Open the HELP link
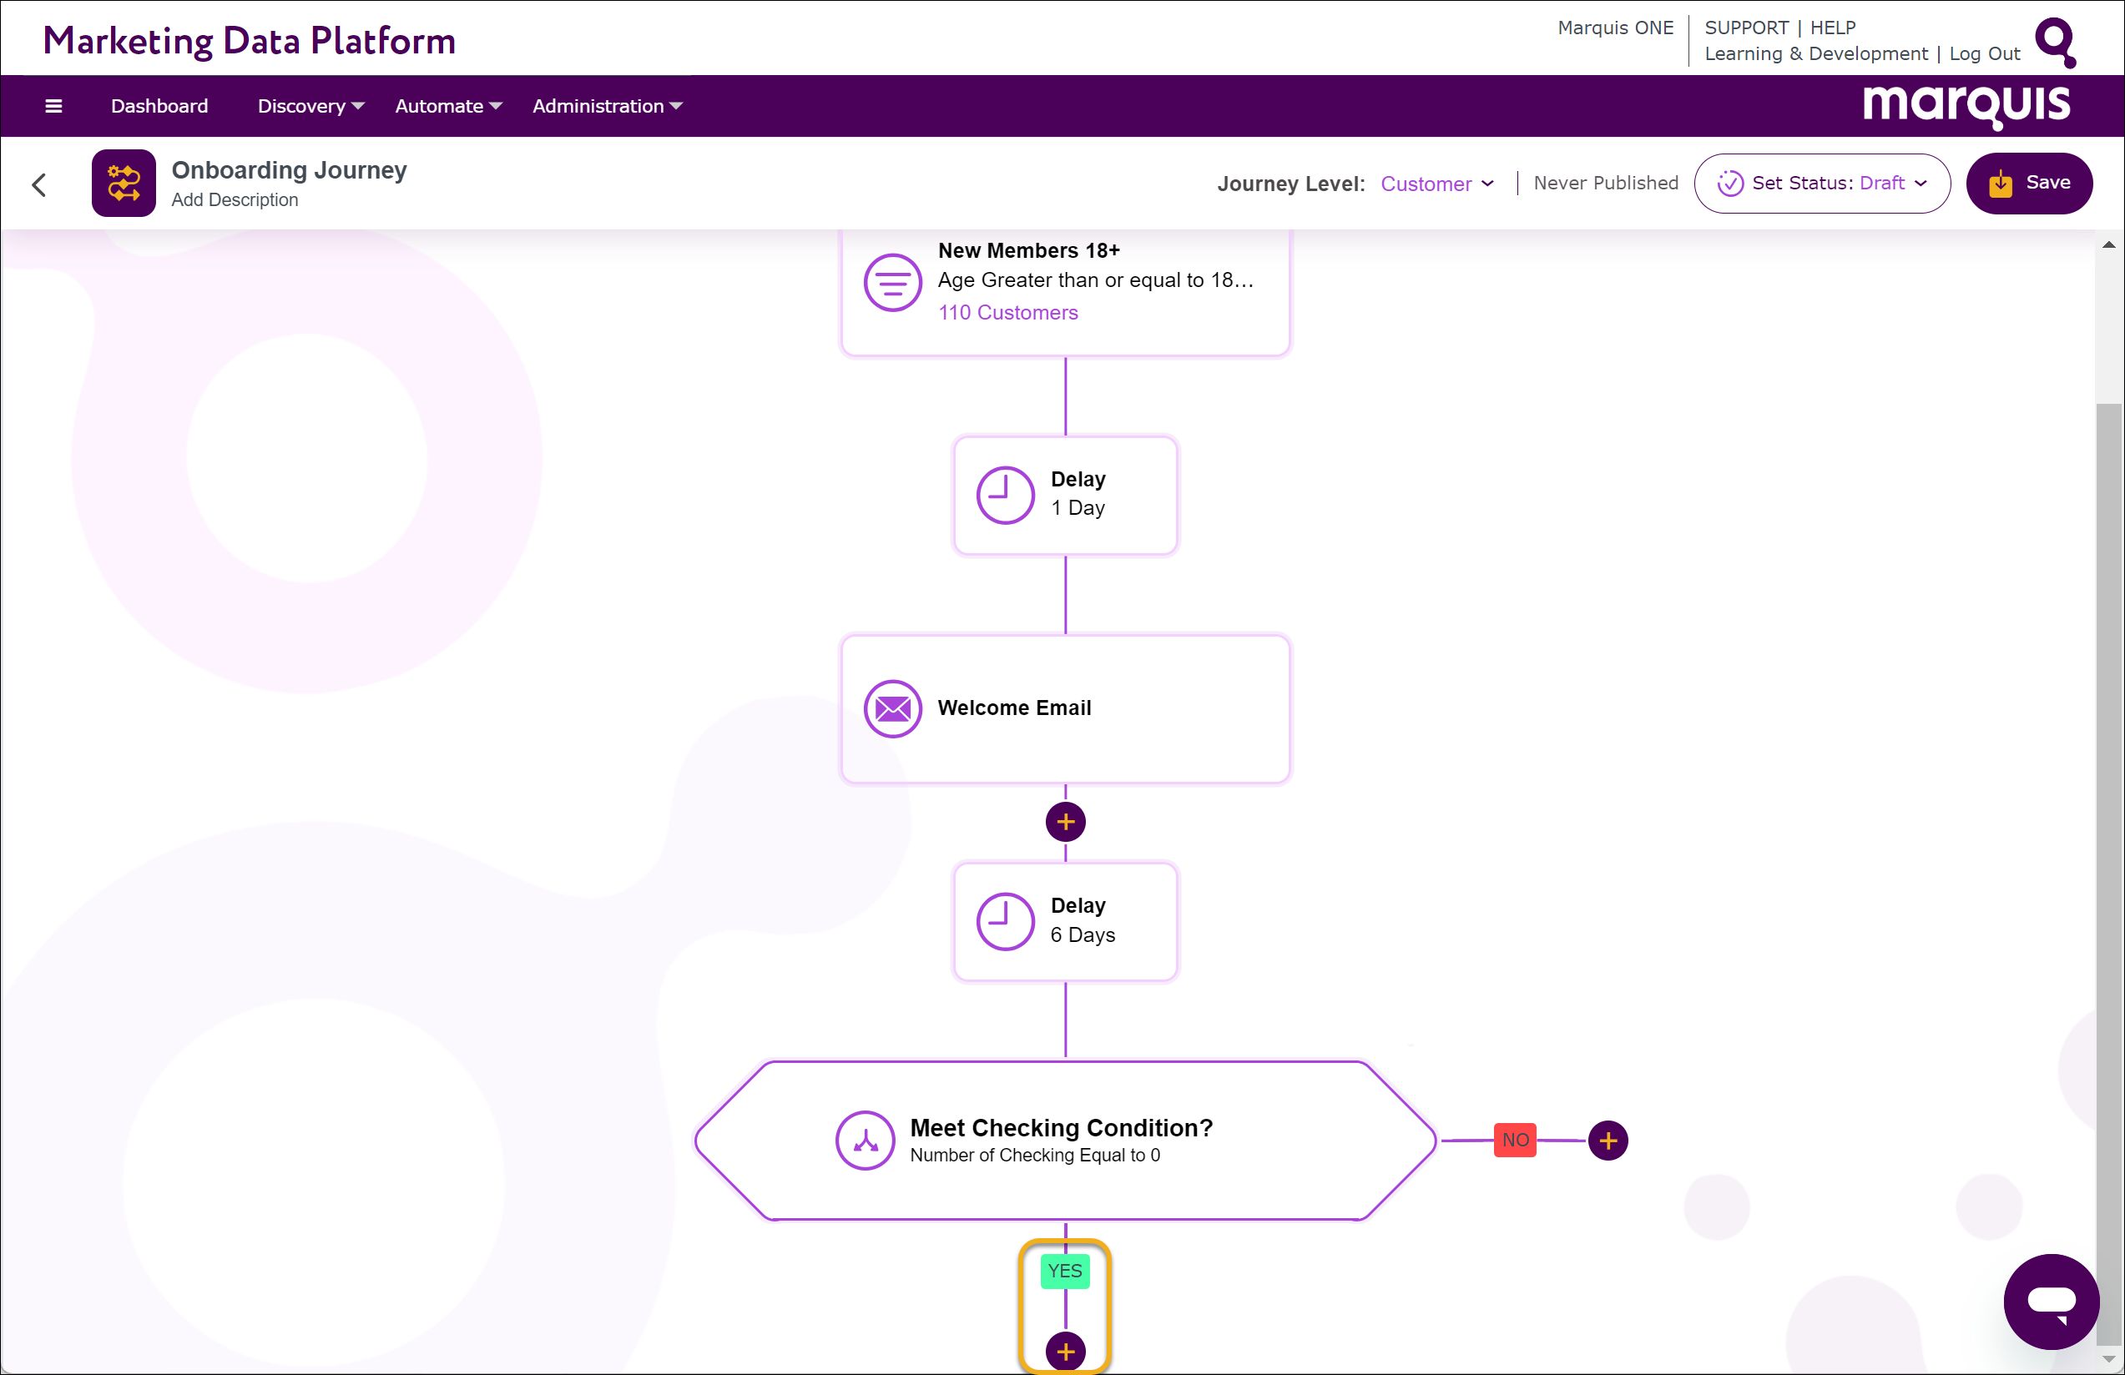This screenshot has width=2125, height=1375. pyautogui.click(x=1833, y=28)
